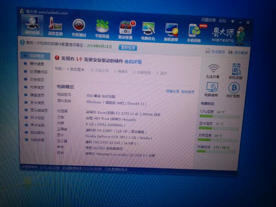Click 微博分享 Weibo share link
Viewport: 276px width, 207px height.
172,91
